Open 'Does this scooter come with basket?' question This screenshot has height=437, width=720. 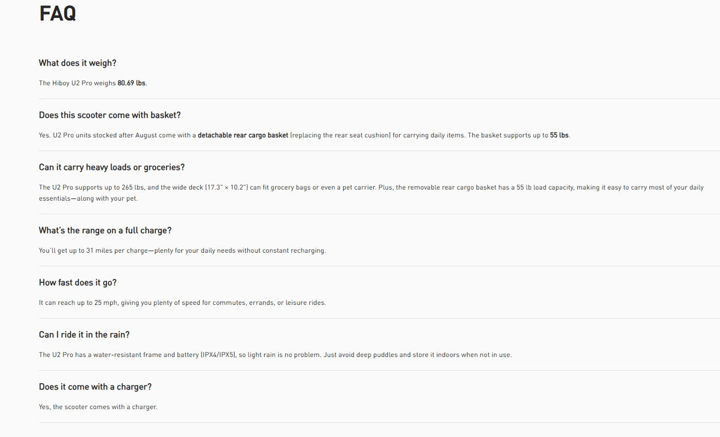click(110, 115)
